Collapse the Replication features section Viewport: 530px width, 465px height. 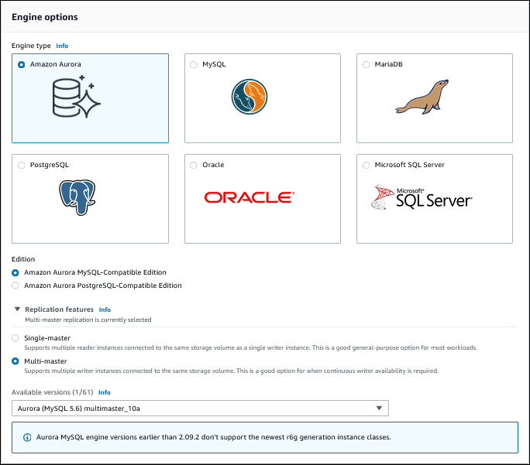point(18,309)
